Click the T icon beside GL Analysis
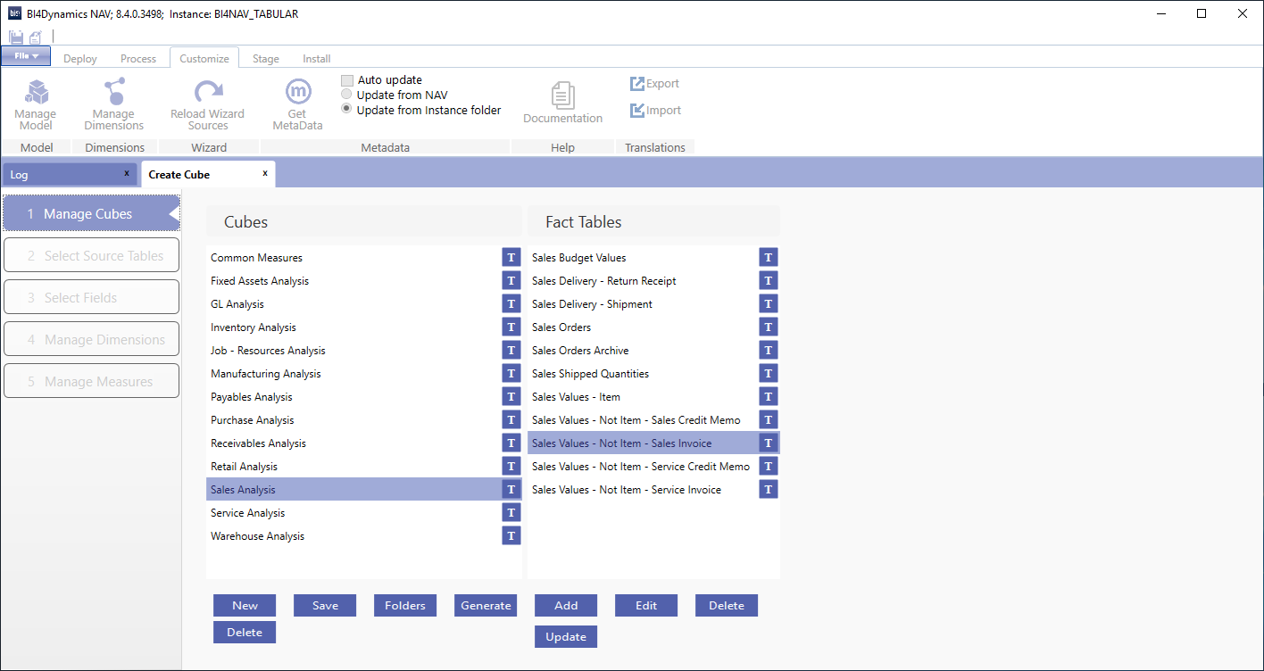The width and height of the screenshot is (1264, 671). (x=511, y=304)
